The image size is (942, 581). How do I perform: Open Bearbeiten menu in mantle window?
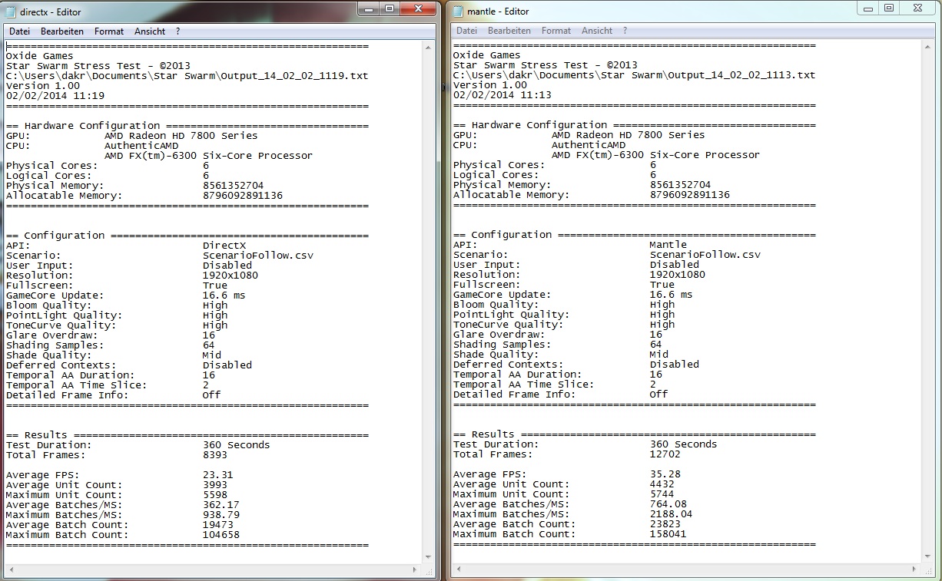[509, 31]
